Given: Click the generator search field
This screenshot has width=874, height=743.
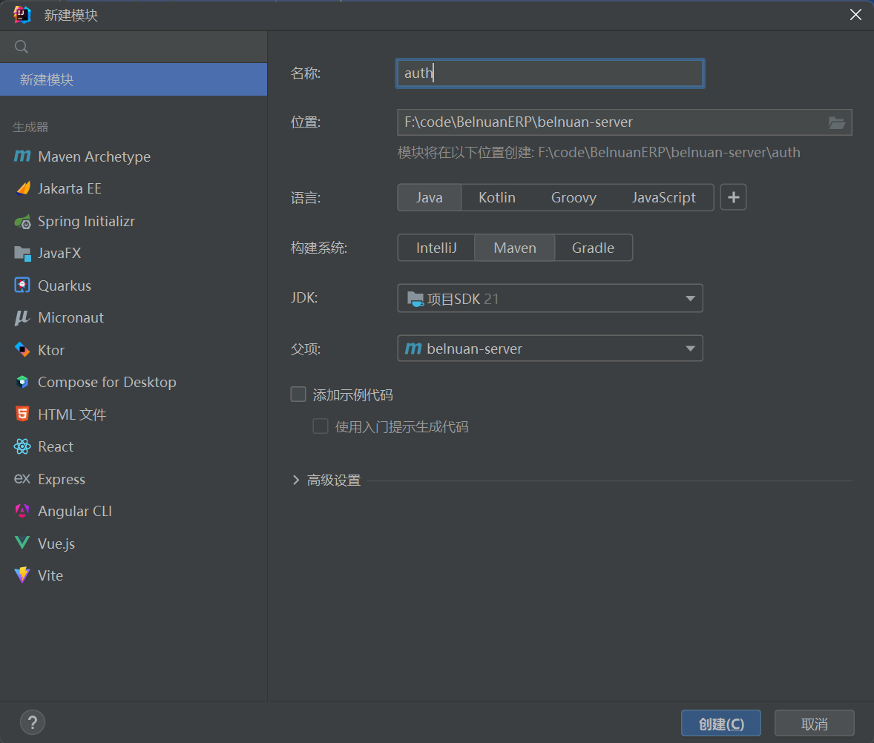Looking at the screenshot, I should pyautogui.click(x=134, y=47).
